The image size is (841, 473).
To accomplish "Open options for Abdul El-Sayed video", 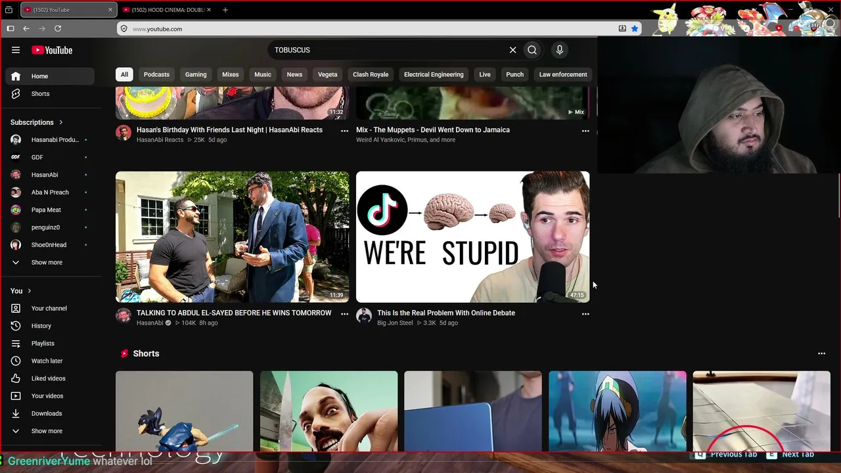I will pos(344,314).
